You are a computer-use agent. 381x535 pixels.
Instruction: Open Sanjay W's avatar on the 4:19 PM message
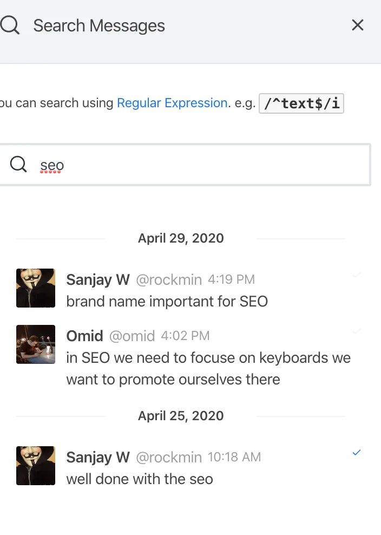click(36, 288)
